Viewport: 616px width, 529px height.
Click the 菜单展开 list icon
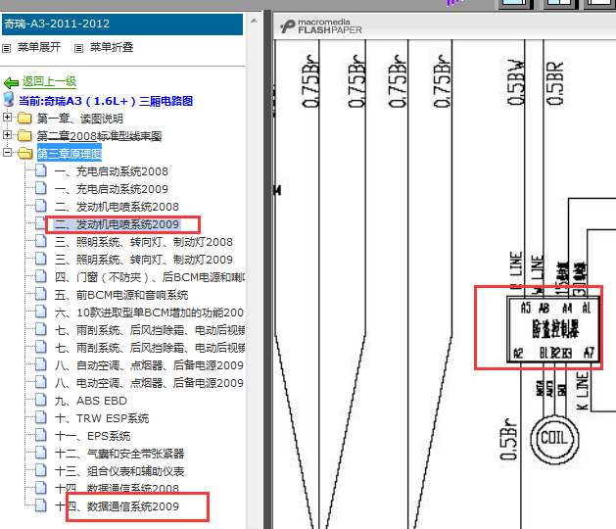click(x=6, y=48)
